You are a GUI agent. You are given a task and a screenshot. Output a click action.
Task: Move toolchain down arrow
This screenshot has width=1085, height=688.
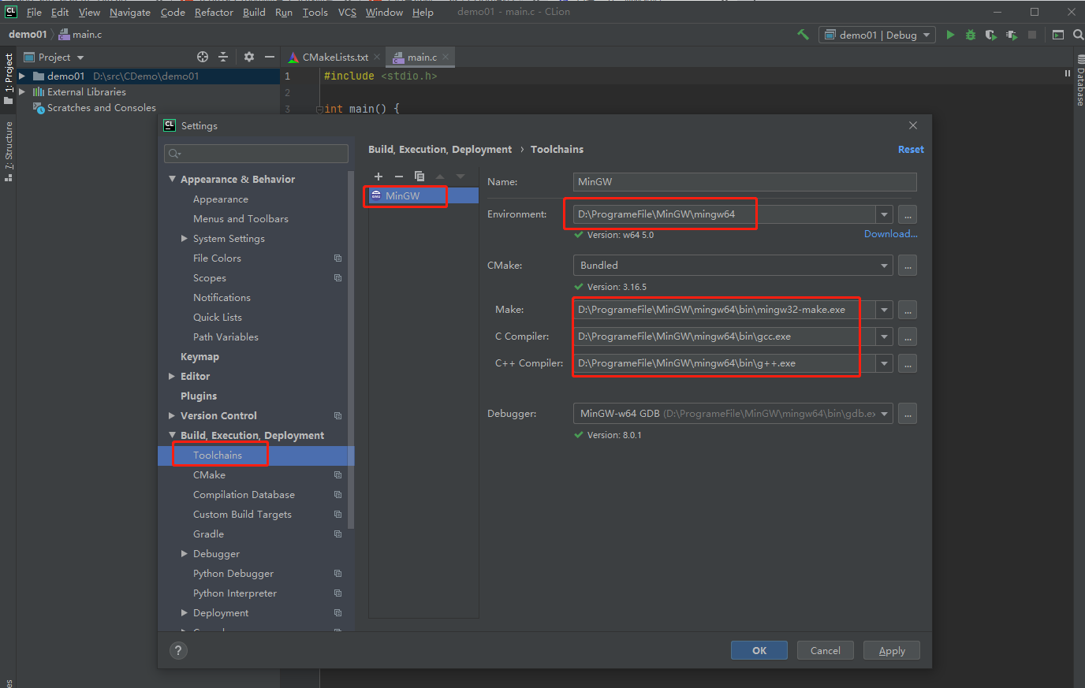[x=460, y=176]
